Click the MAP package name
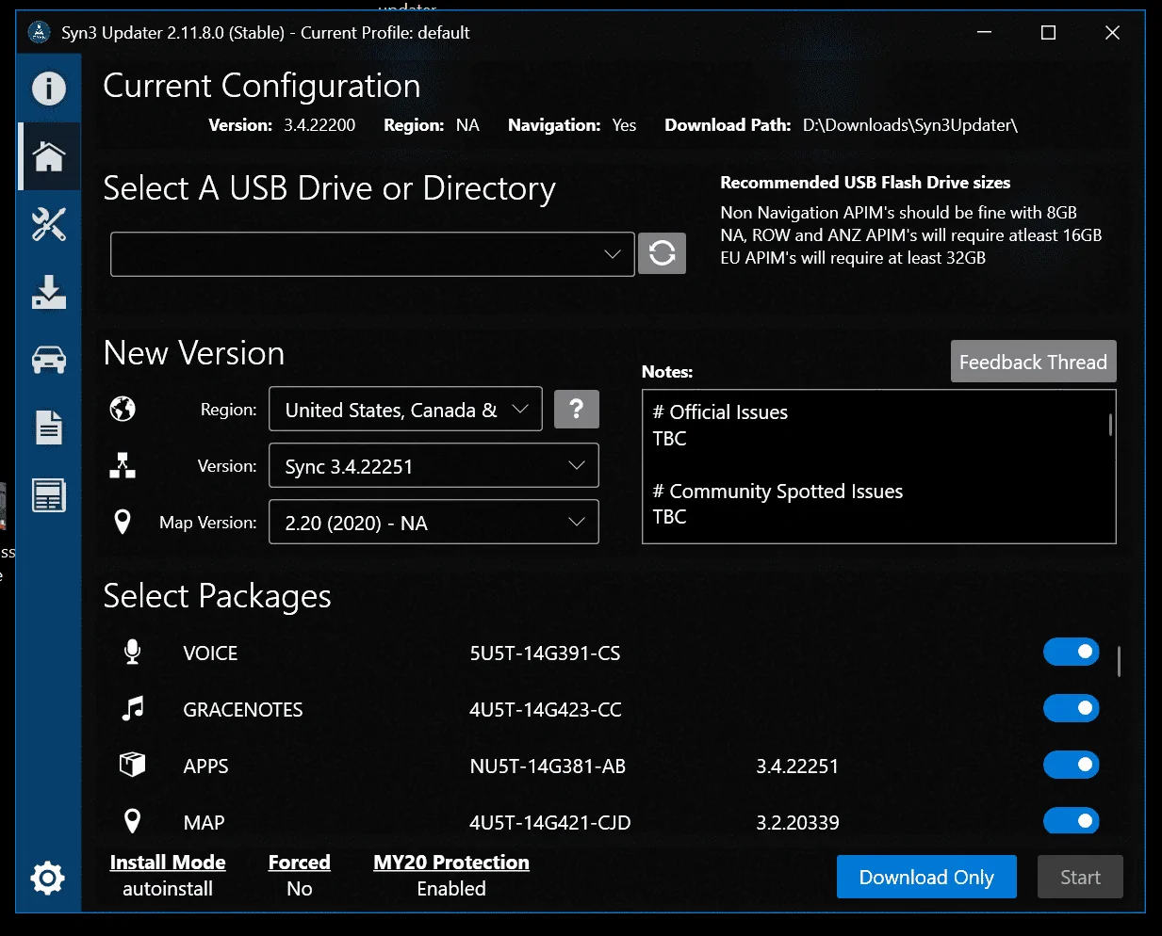The height and width of the screenshot is (936, 1162). [x=204, y=823]
